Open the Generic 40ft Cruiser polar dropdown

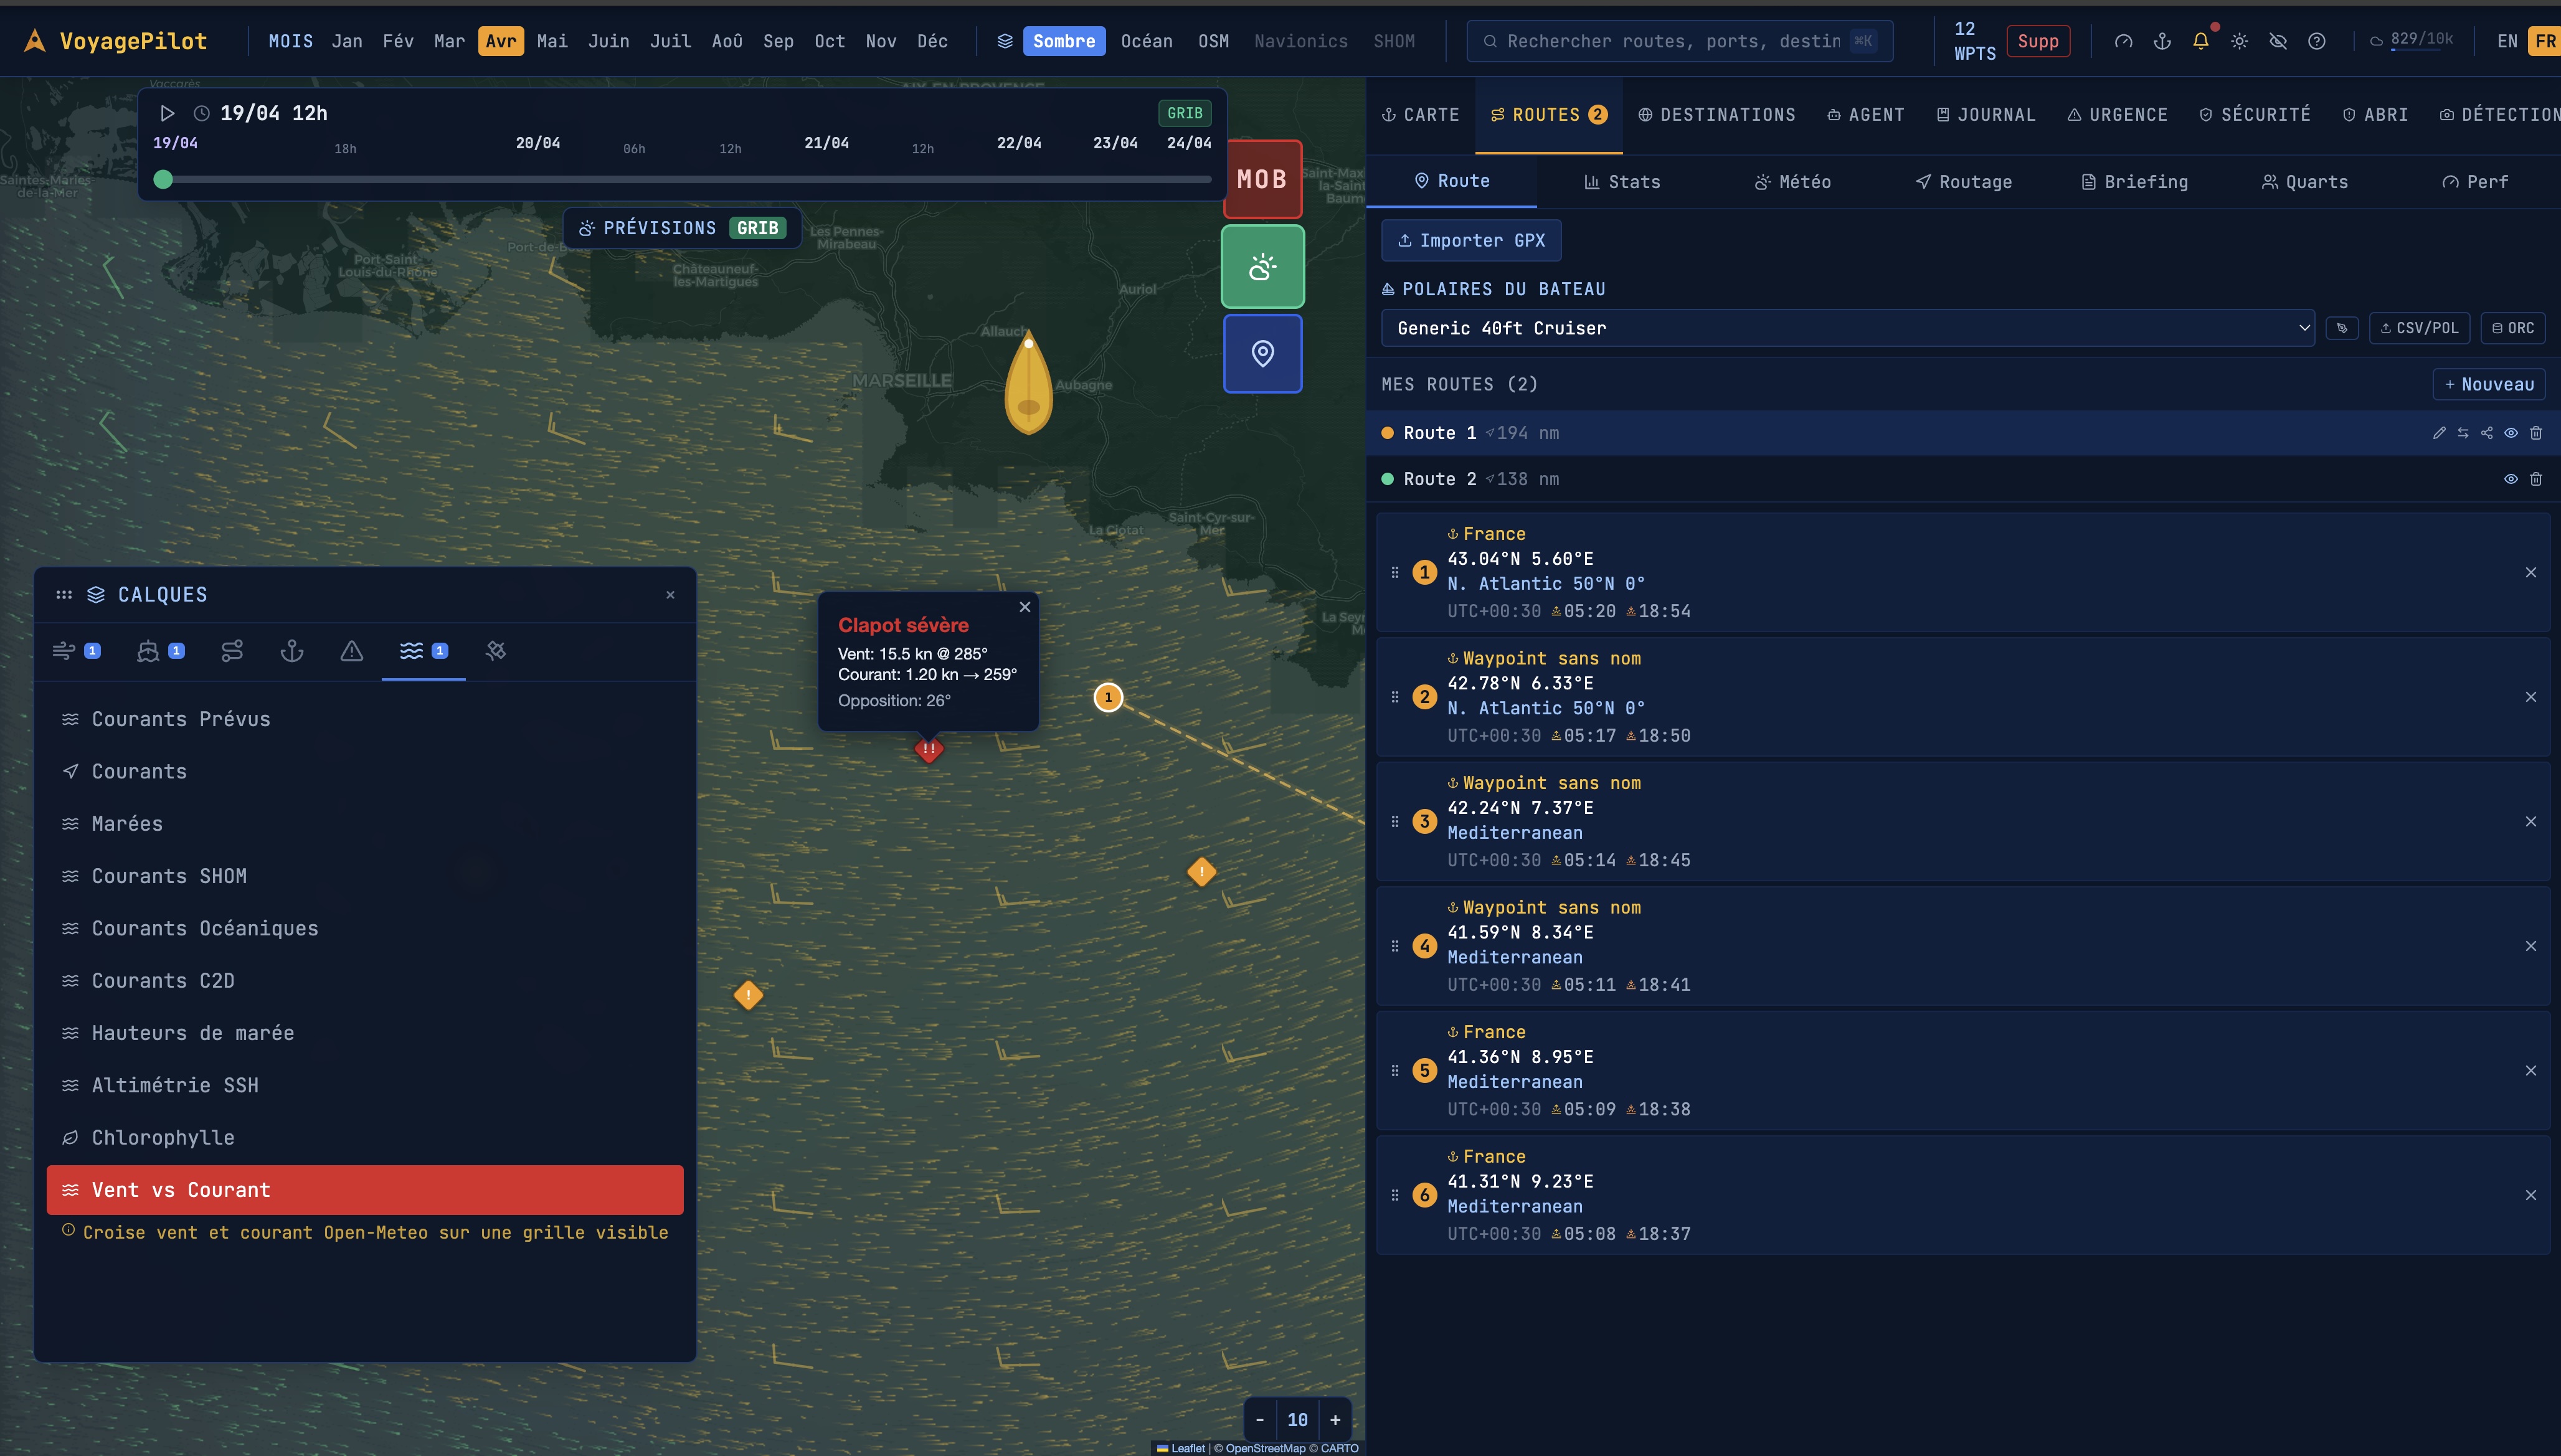tap(1848, 328)
